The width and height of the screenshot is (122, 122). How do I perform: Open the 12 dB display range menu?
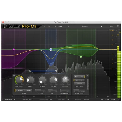(x=112, y=30)
